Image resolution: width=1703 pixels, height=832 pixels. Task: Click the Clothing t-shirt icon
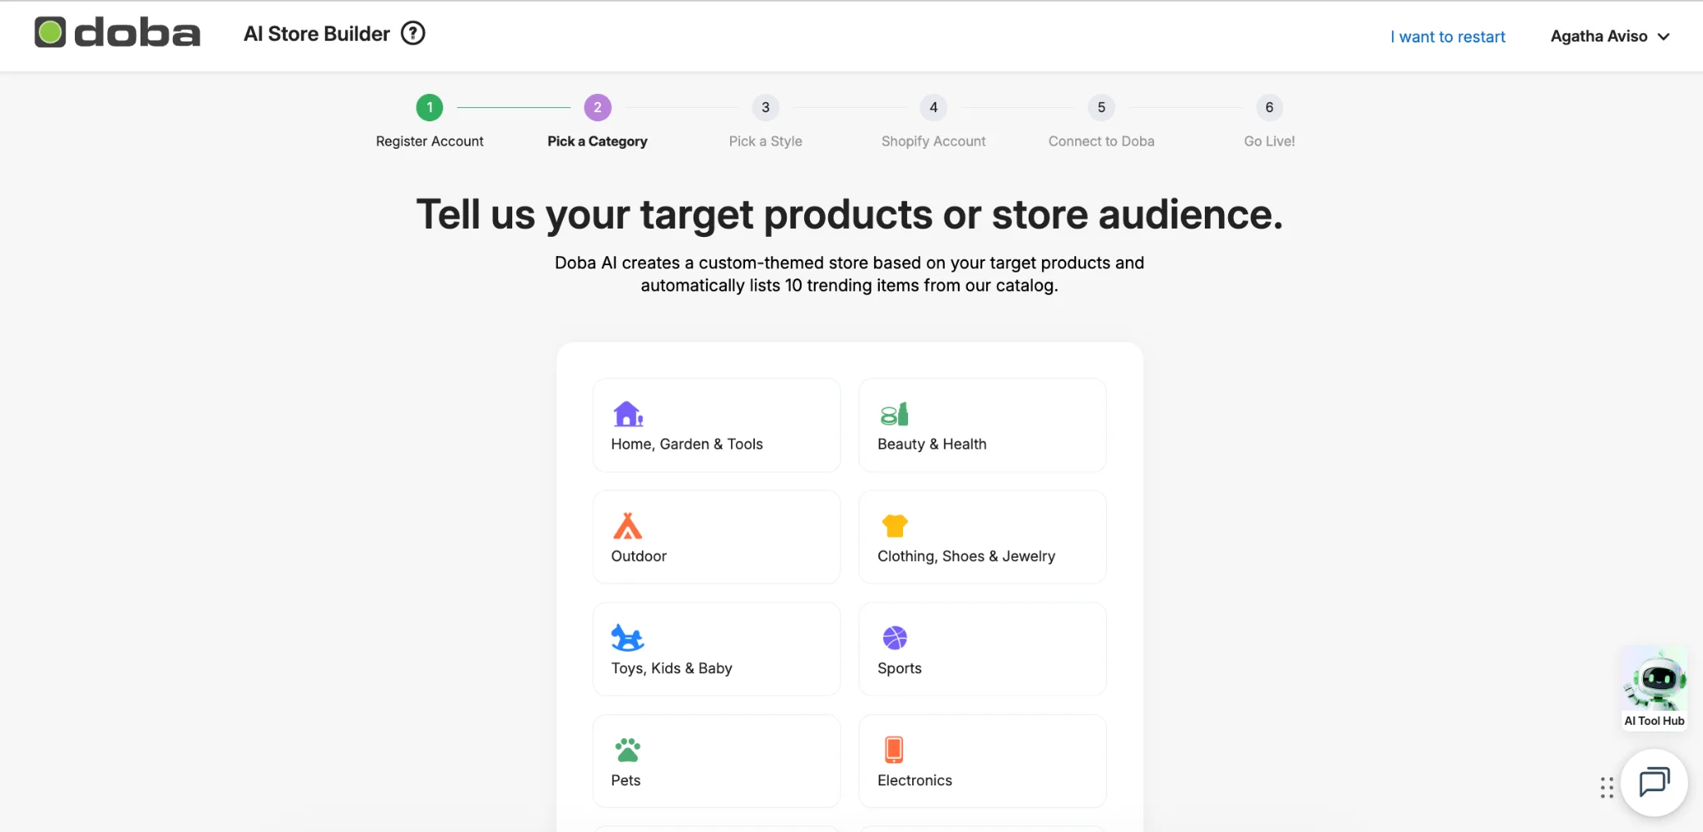(895, 526)
